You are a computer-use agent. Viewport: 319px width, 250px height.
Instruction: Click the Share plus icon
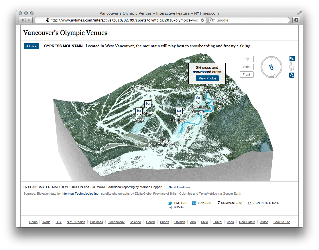pyautogui.click(x=170, y=207)
